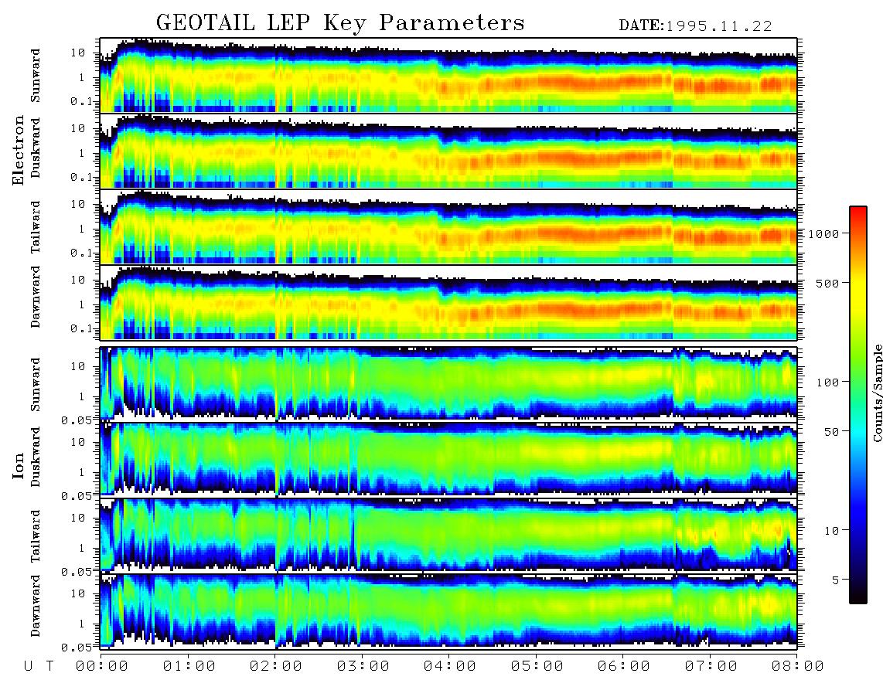Click the "0.1" tick of Electron Dawnward panel
This screenshot has width=883, height=680.
80,328
